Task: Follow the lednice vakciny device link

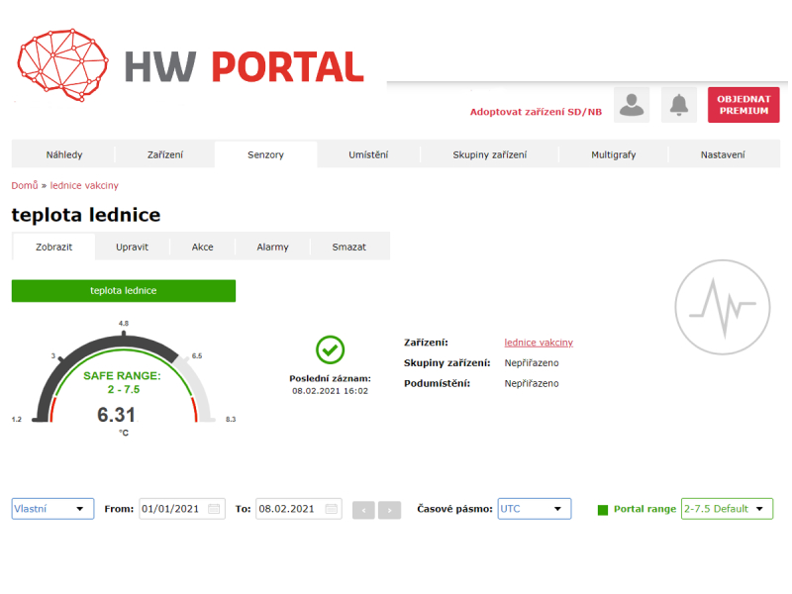Action: pos(538,343)
